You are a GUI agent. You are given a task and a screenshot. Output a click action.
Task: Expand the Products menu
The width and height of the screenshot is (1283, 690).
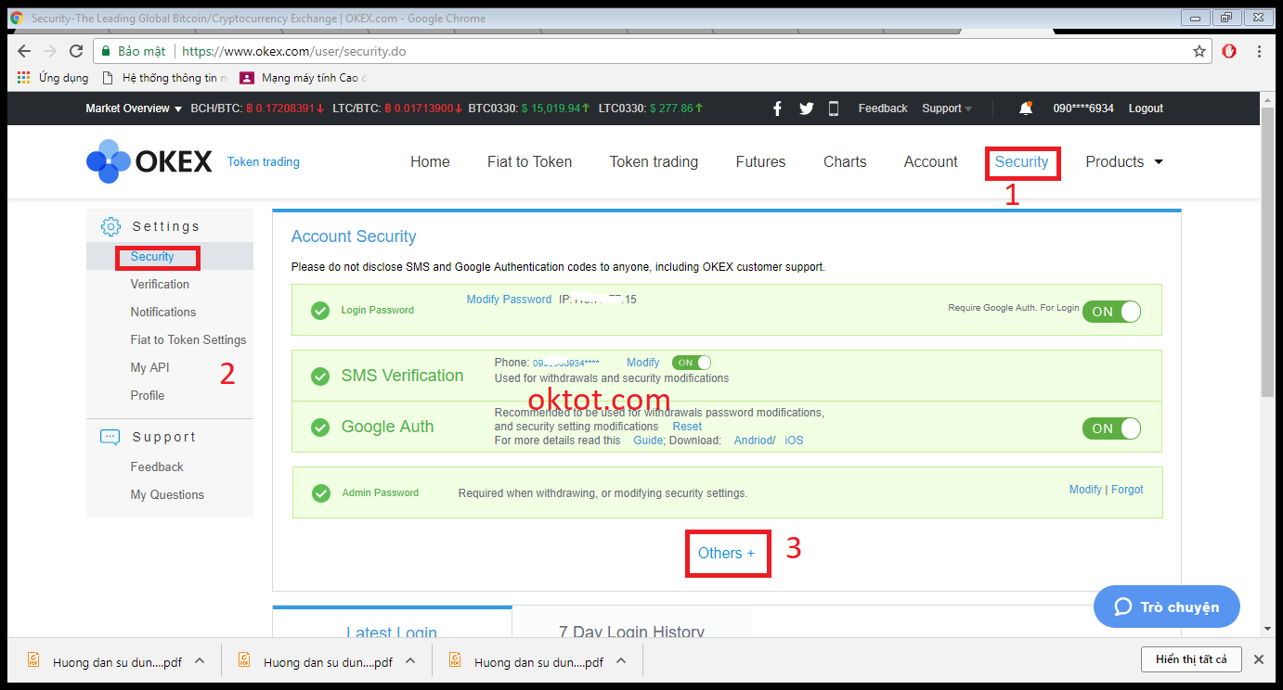1123,161
